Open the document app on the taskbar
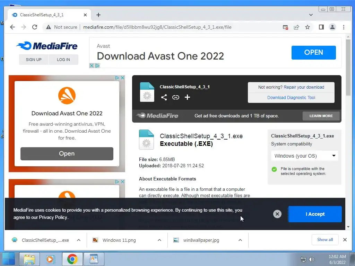 [94, 259]
